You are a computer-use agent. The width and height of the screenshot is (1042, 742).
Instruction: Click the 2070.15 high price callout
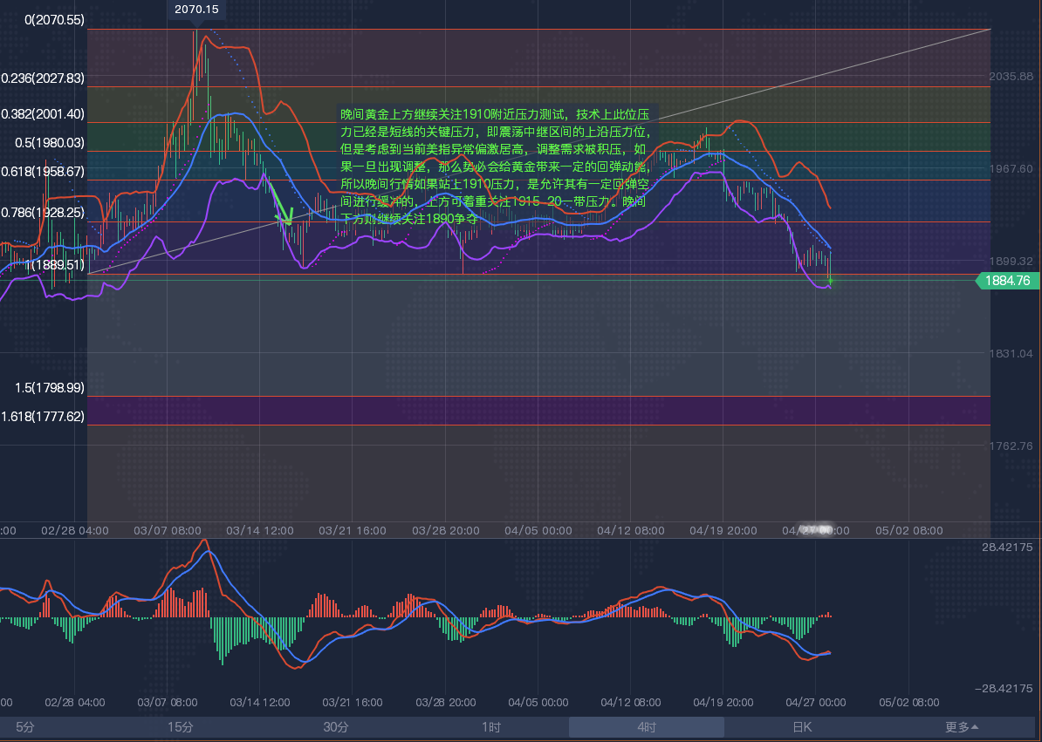pos(196,10)
